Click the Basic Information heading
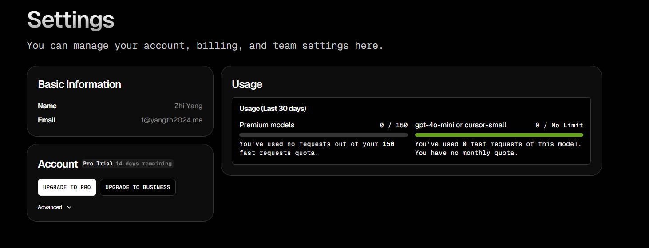 (x=79, y=84)
